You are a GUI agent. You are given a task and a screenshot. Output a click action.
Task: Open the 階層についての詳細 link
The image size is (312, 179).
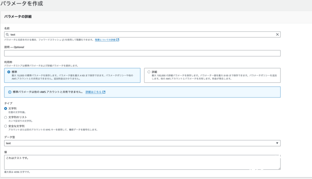coord(105,40)
